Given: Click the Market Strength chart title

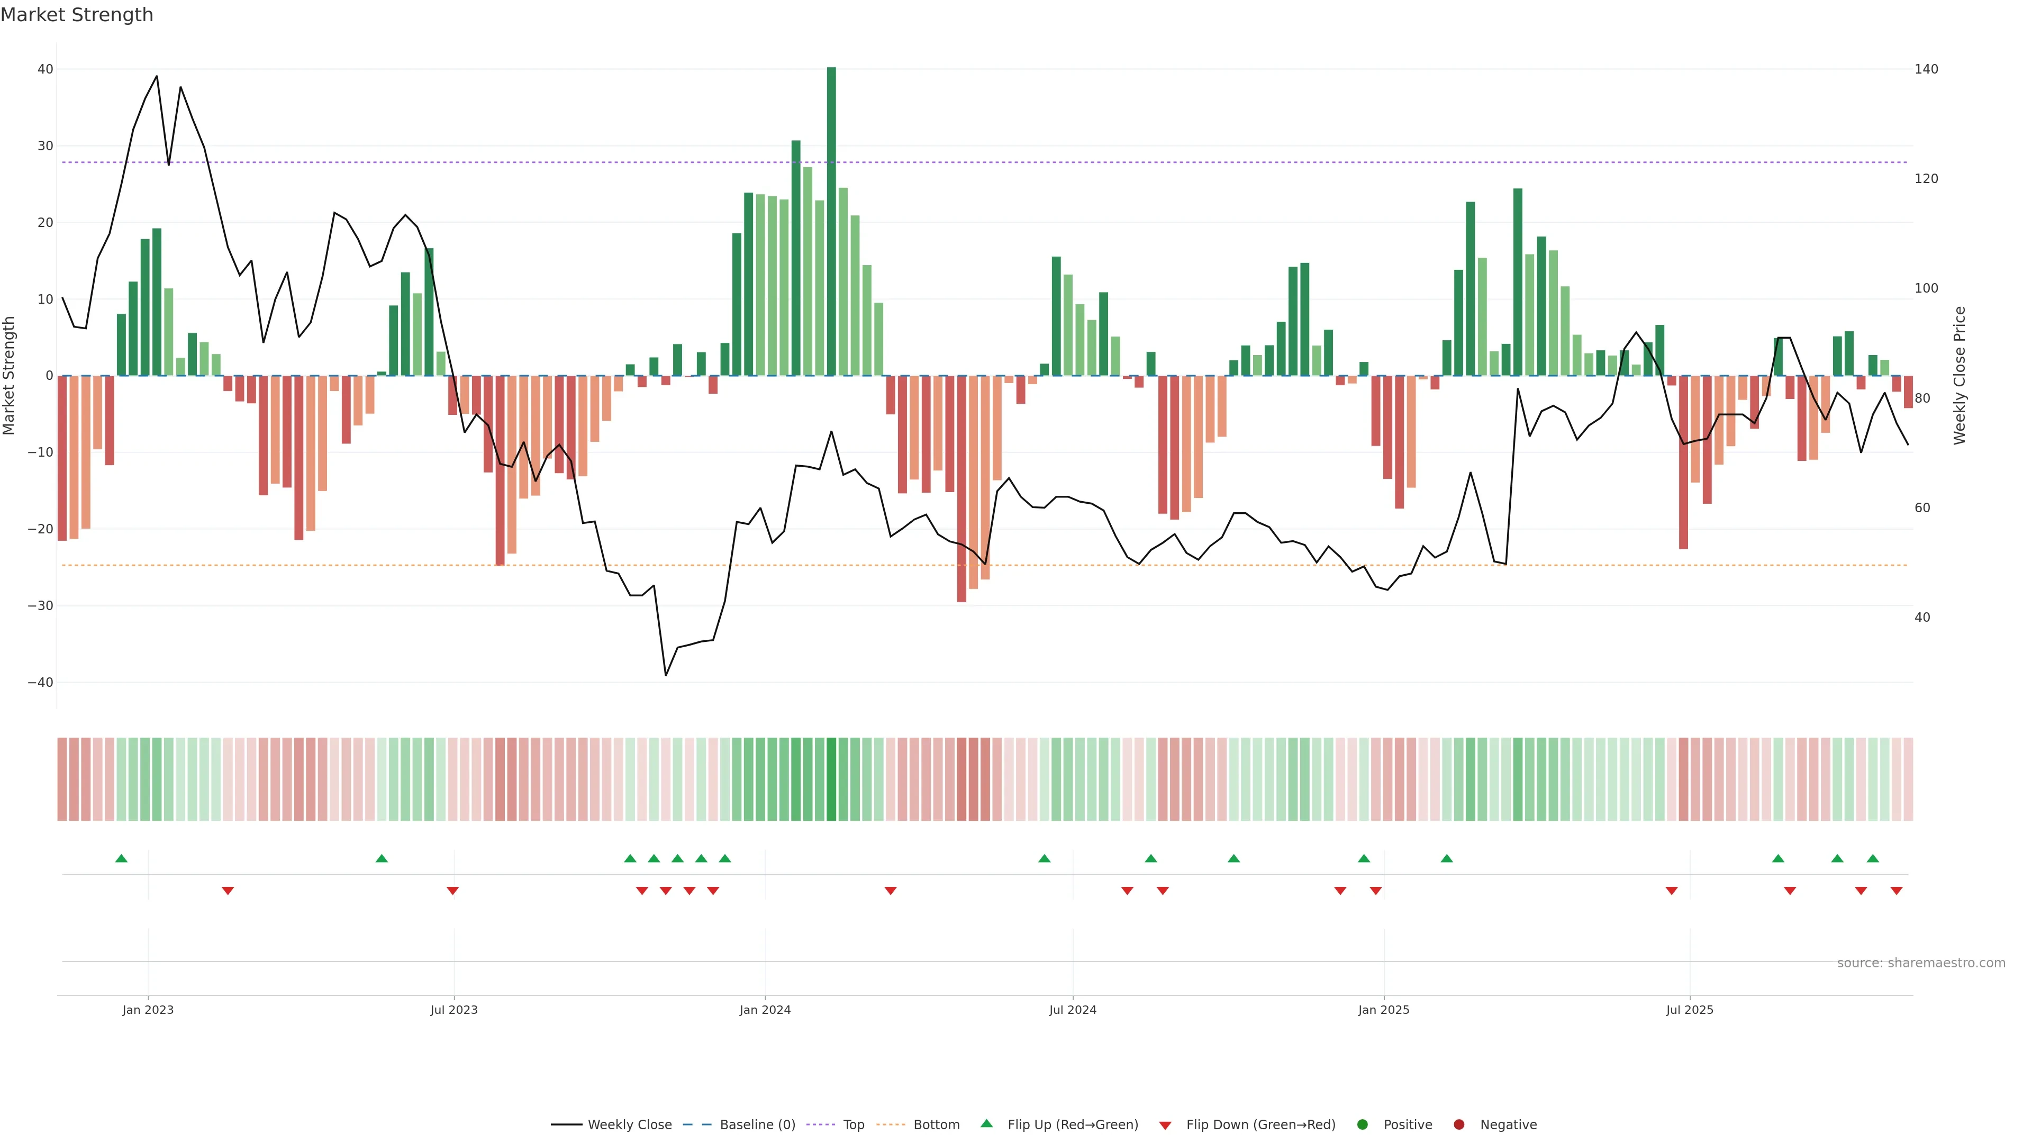Looking at the screenshot, I should point(77,15).
